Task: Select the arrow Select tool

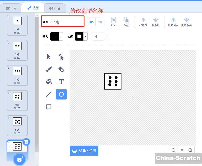Action: click(x=49, y=57)
